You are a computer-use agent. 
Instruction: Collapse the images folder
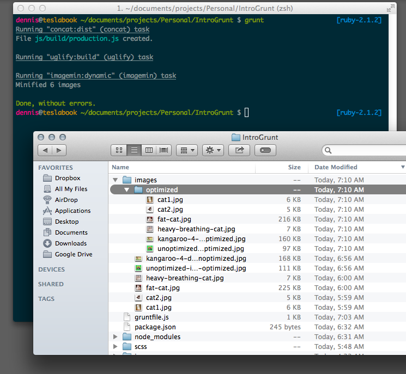click(116, 180)
